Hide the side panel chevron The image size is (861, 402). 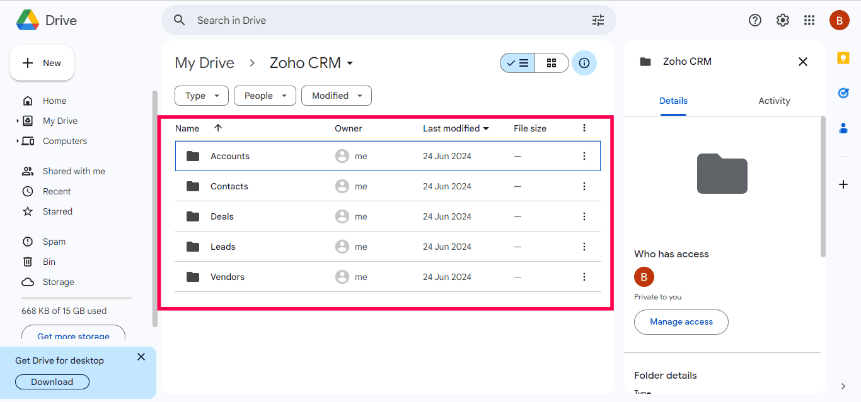point(843,386)
